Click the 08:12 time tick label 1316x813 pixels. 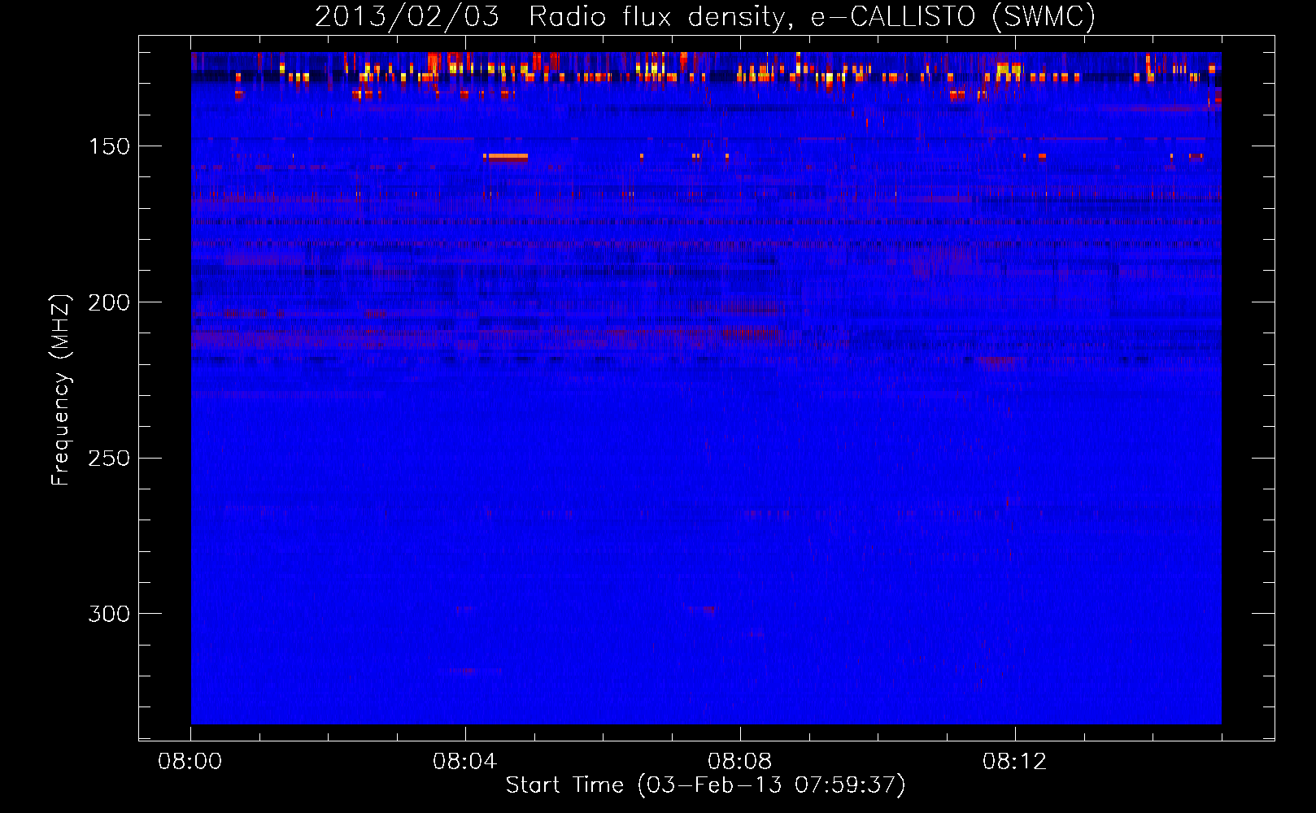pyautogui.click(x=1014, y=762)
